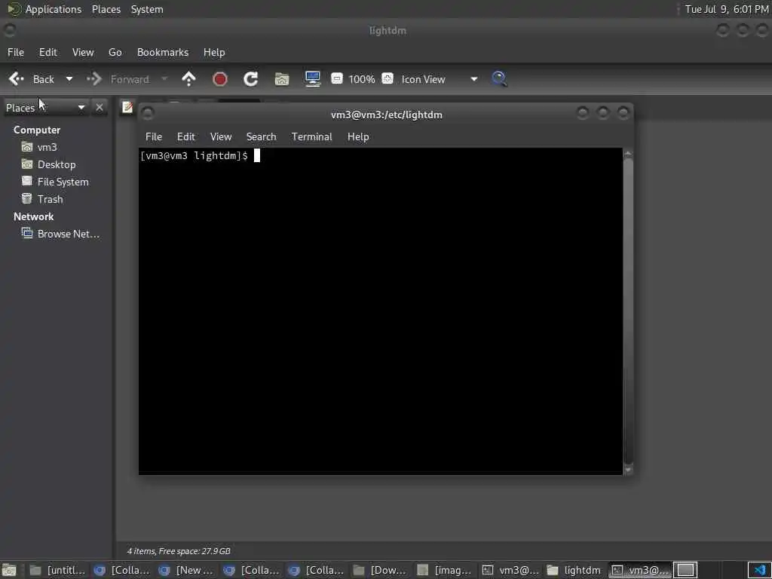Switch to the lightdm taskbar entry
Image resolution: width=772 pixels, height=579 pixels.
[x=574, y=570]
